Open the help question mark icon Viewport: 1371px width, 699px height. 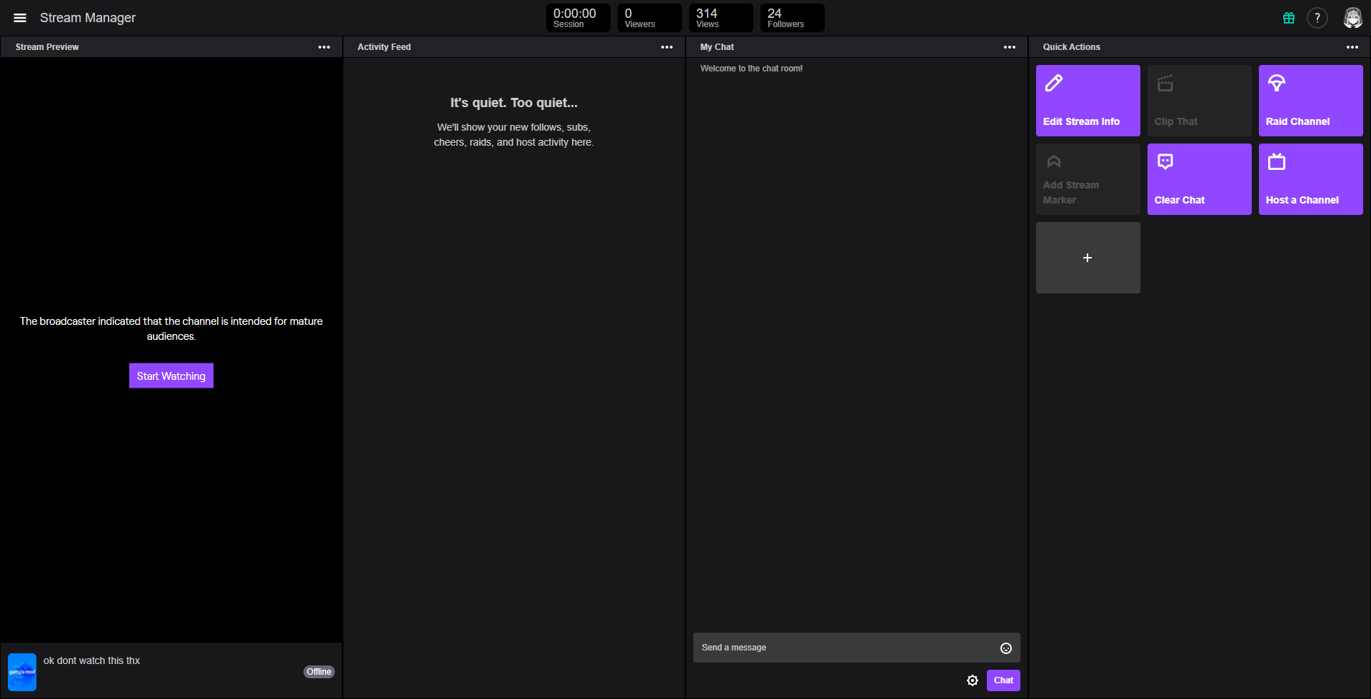(x=1317, y=18)
